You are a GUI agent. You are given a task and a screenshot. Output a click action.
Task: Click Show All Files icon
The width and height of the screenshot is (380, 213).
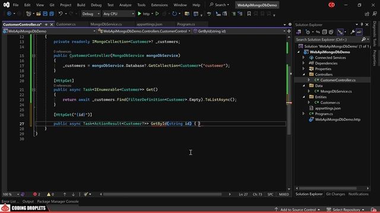pyautogui.click(x=331, y=32)
